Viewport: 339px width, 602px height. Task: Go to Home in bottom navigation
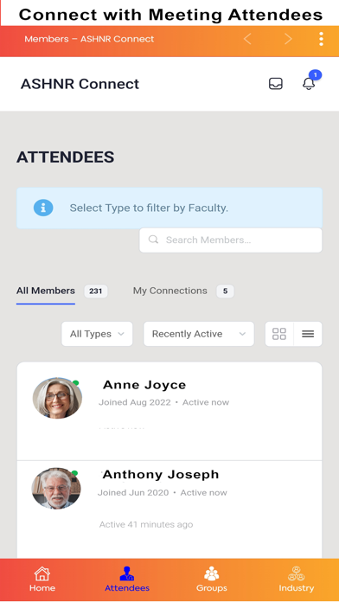[x=42, y=580]
